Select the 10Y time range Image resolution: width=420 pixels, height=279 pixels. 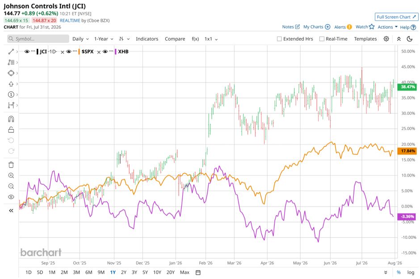(x=157, y=272)
